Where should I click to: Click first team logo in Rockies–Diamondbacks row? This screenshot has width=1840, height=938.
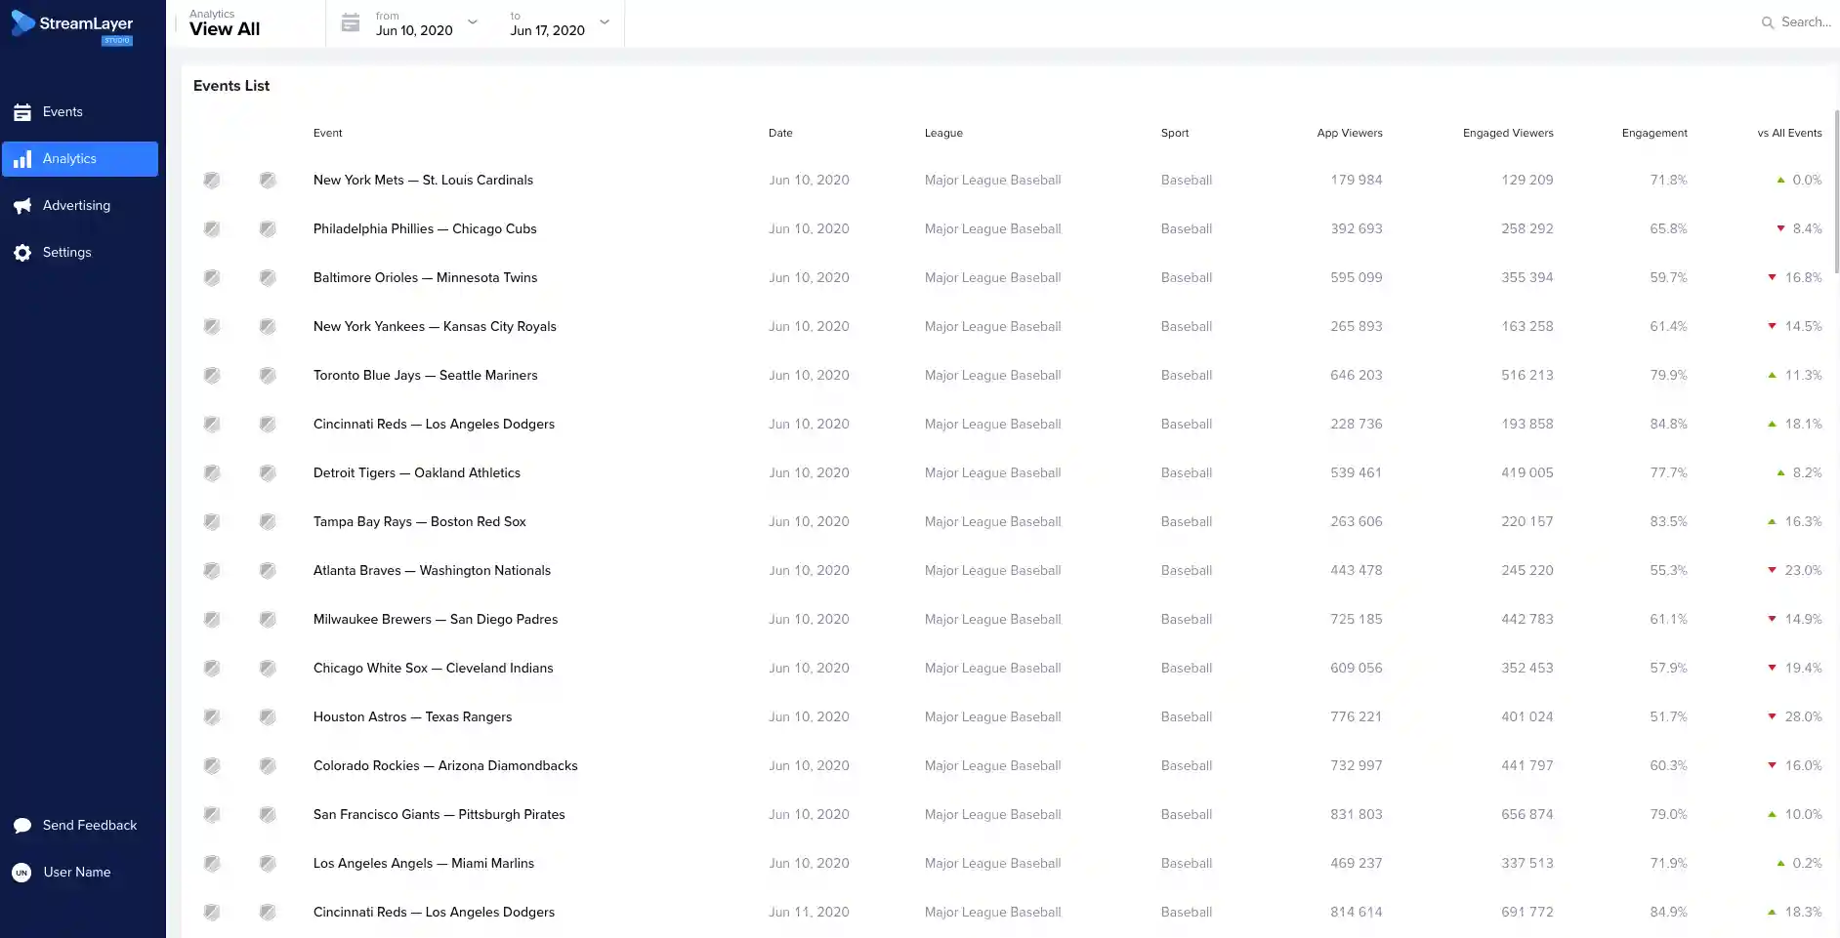click(212, 766)
